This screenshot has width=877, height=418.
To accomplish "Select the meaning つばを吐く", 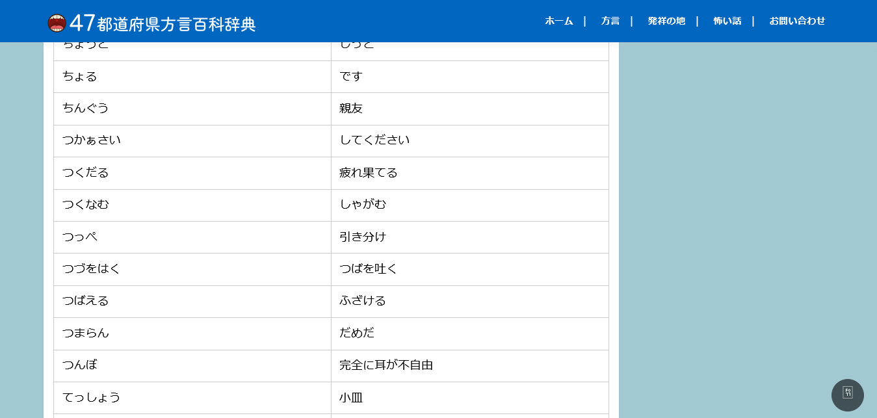I will point(369,269).
